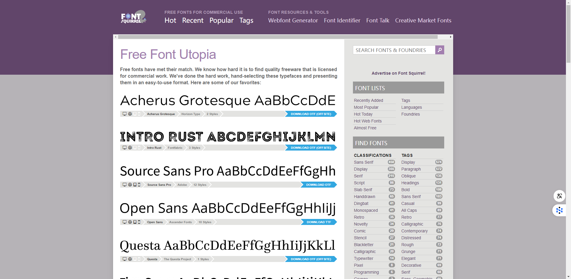Open Hot Today font list
The height and width of the screenshot is (279, 571).
363,114
